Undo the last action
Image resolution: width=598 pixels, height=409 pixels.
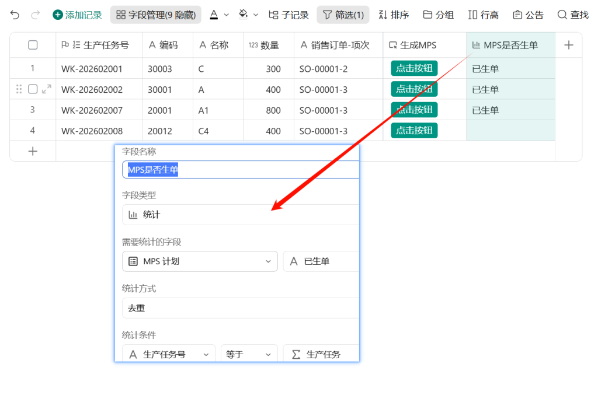point(15,15)
